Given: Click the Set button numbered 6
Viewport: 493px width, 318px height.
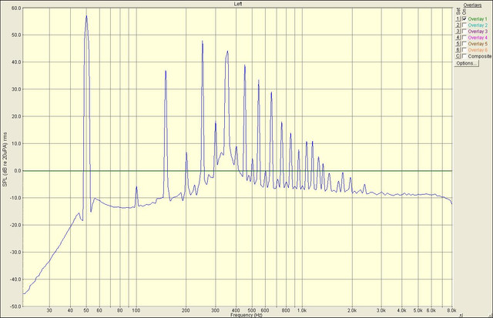Looking at the screenshot, I should point(458,49).
